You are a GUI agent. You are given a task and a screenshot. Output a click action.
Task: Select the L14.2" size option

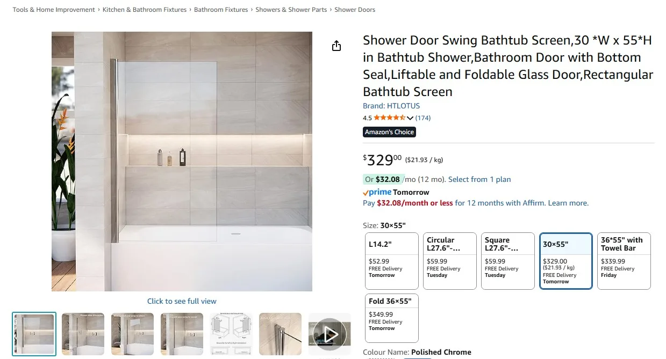(x=391, y=261)
